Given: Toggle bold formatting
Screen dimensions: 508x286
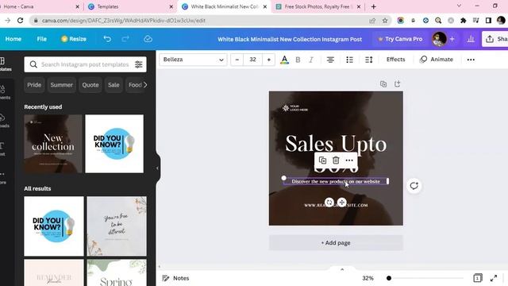Looking at the screenshot, I should tap(298, 60).
